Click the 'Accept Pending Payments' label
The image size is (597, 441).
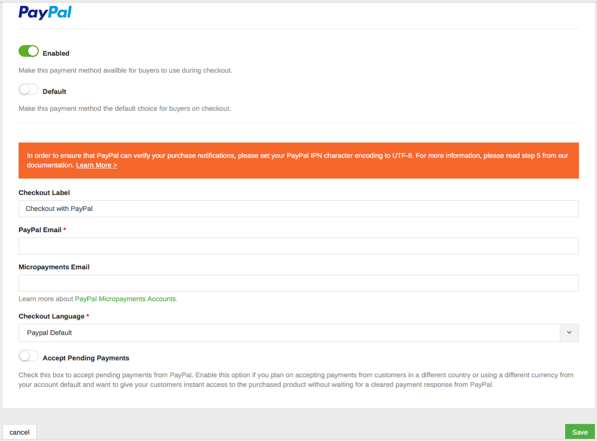point(86,358)
